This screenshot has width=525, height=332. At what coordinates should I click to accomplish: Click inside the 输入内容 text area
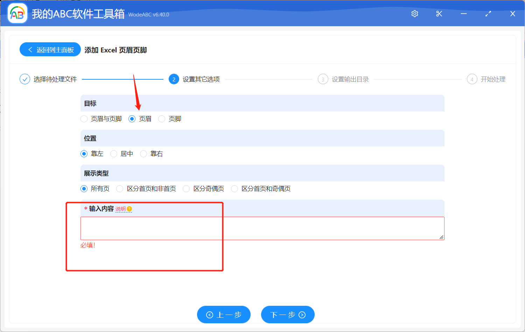coord(262,228)
